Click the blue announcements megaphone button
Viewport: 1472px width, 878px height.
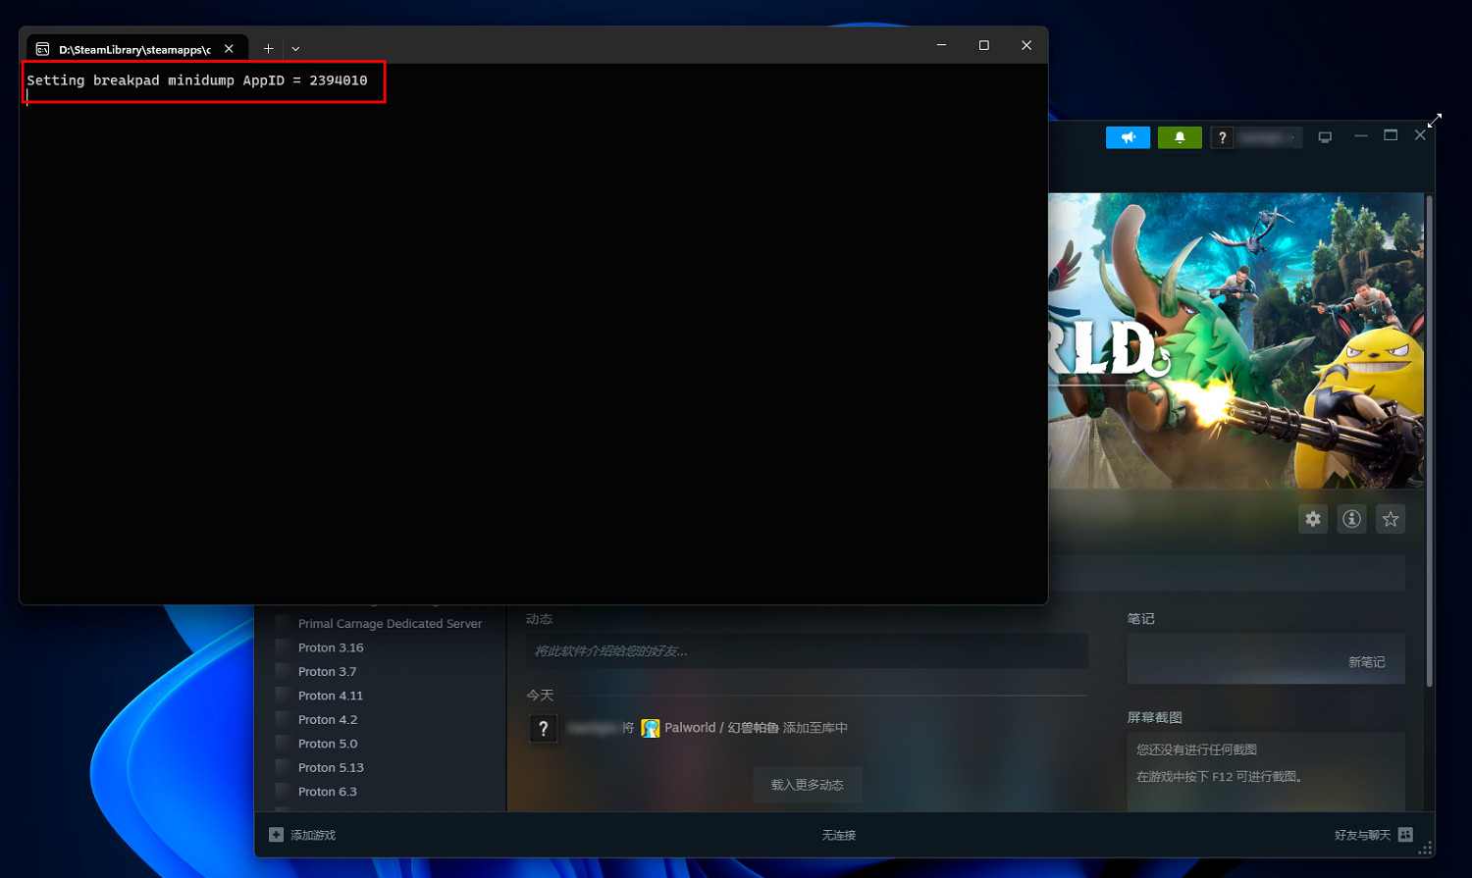[x=1128, y=138]
